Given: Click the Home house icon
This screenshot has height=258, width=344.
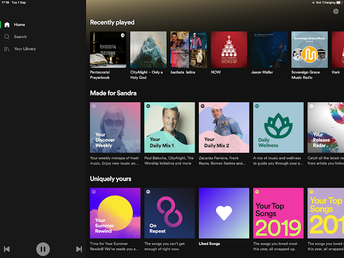Looking at the screenshot, I should [7, 25].
